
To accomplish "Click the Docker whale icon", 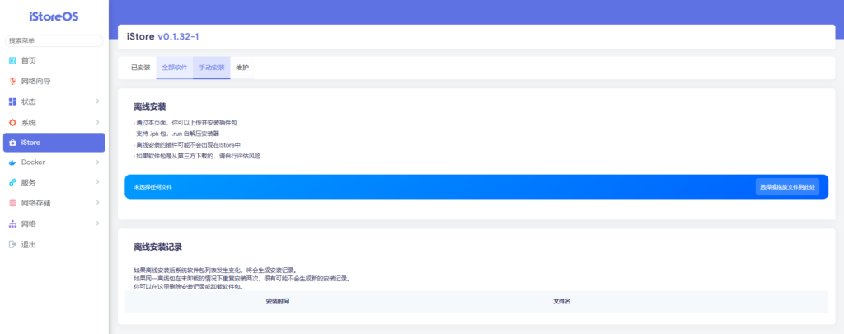I will point(13,162).
